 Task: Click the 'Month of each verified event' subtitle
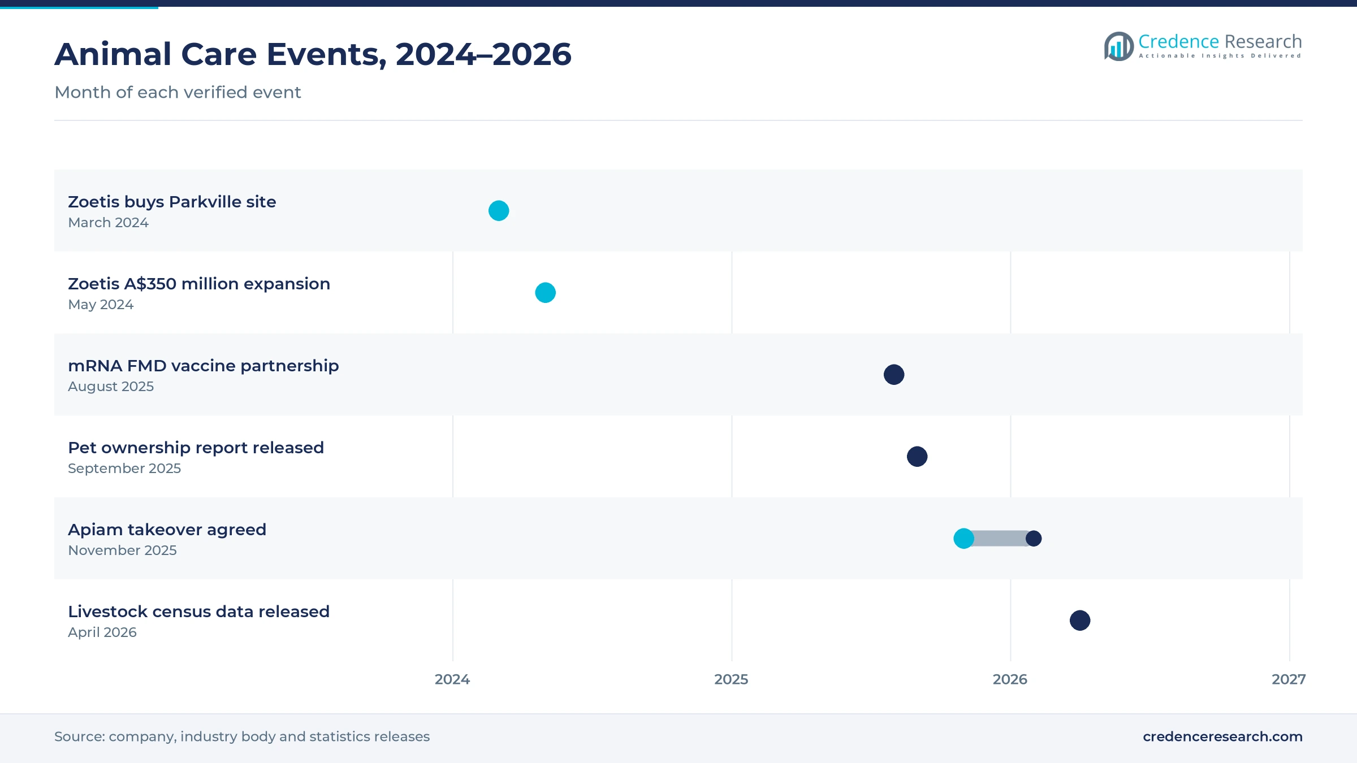(x=178, y=92)
